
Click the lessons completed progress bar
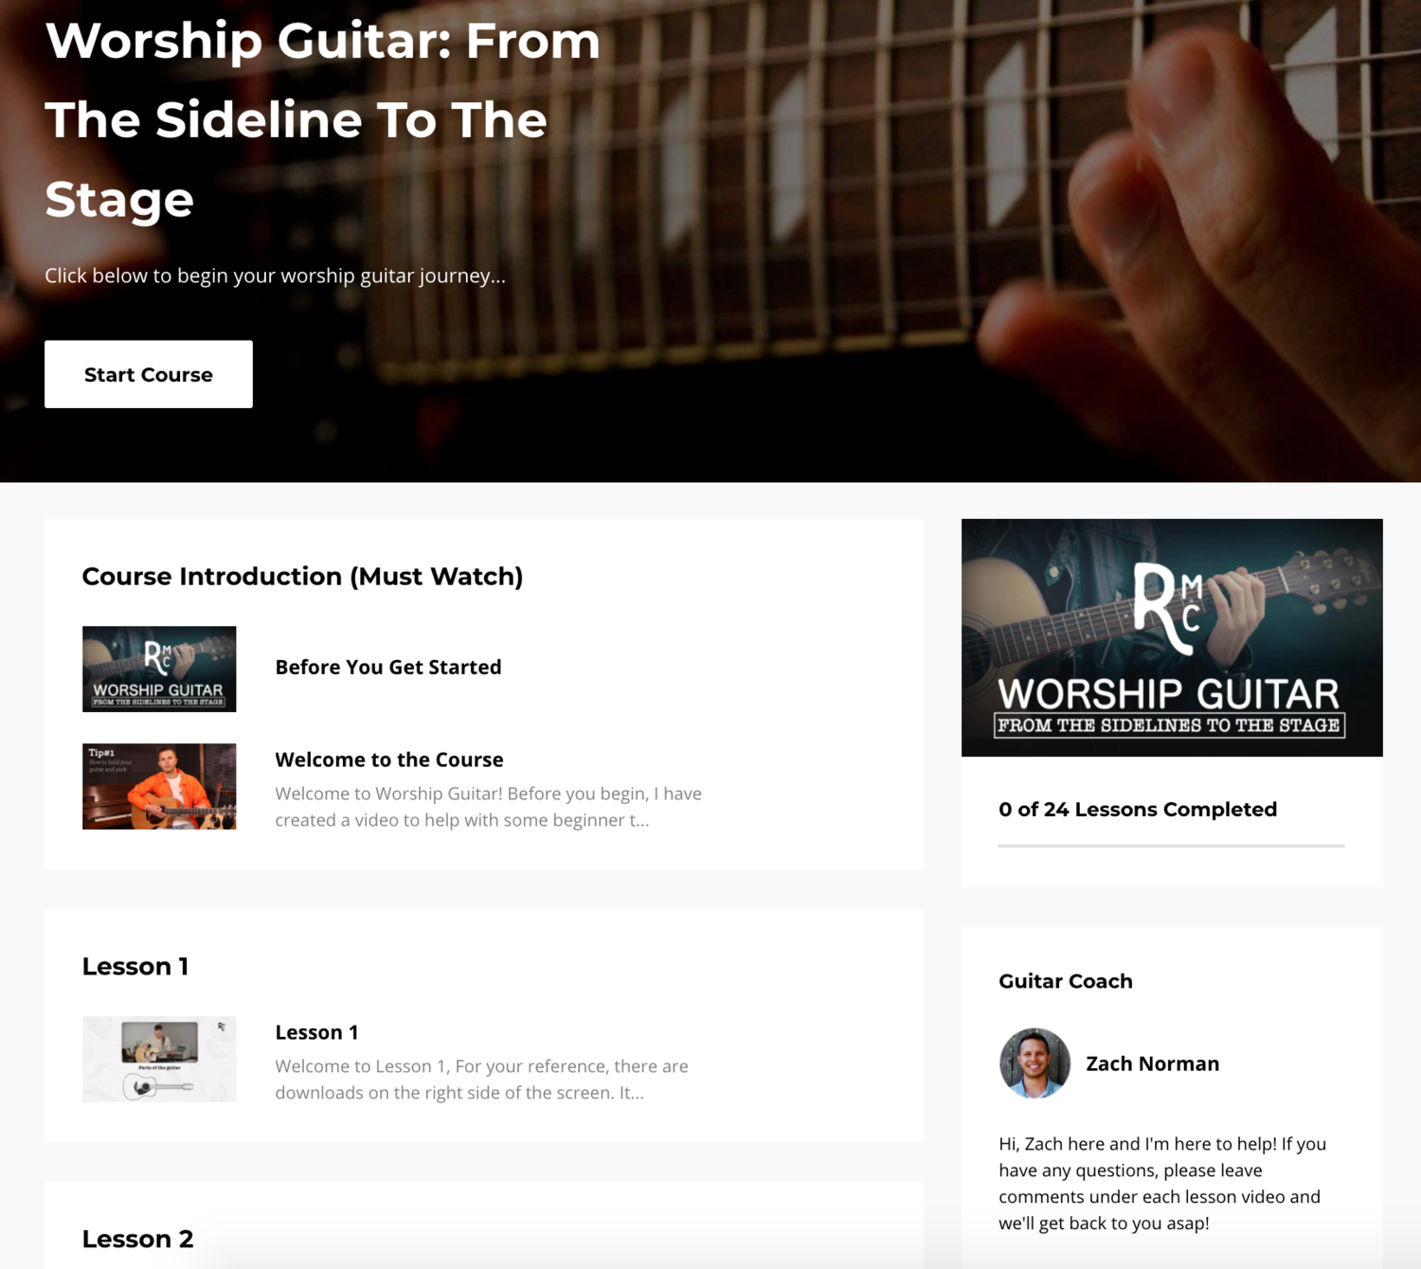(1171, 846)
